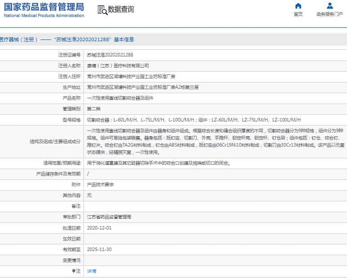The height and width of the screenshot is (278, 347).
Task: Open the government service portal person icon
Action: (x=330, y=5)
